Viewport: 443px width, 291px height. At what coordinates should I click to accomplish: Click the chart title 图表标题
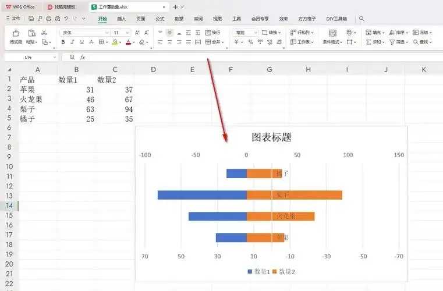point(271,137)
